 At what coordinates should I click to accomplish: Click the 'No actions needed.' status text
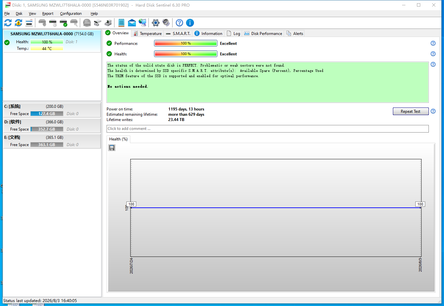click(128, 86)
